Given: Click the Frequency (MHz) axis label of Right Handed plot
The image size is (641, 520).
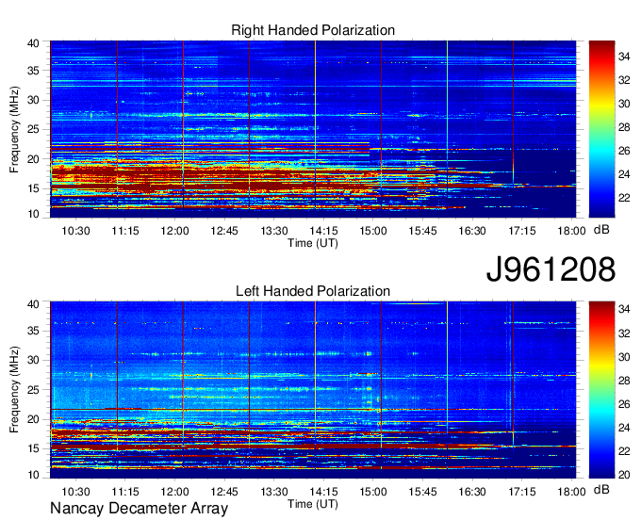Looking at the screenshot, I should [x=14, y=129].
